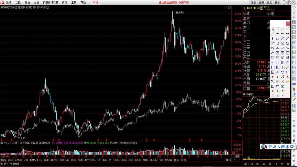Screen dimensions: 297x167
Task: Select the text 'A' annotation tool
Action: coord(287,77)
